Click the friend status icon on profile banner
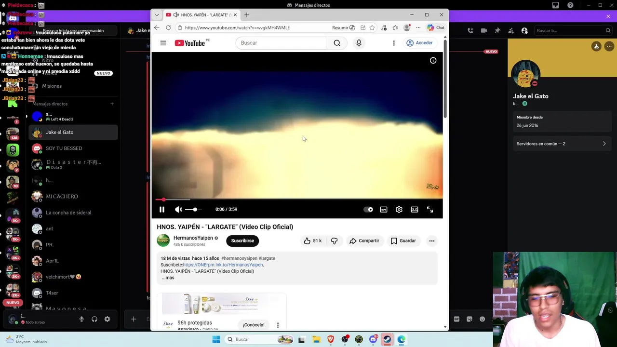Viewport: 617px width, 347px height. pos(596,46)
